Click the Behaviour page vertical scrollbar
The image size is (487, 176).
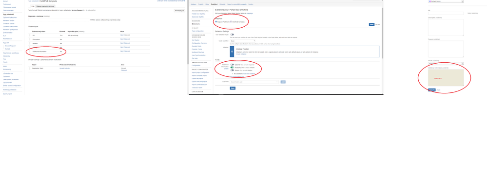(382, 33)
